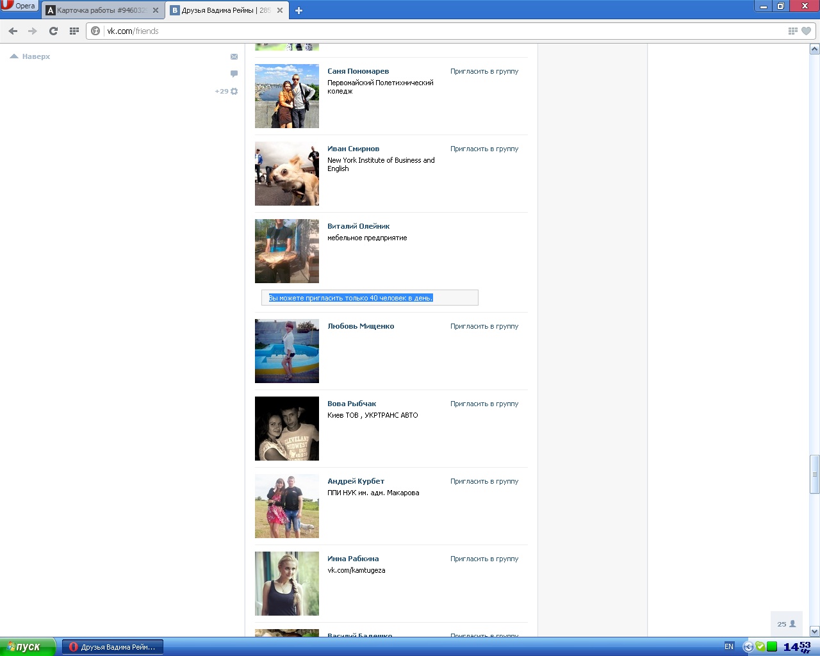Focus the vk.com/friends address field

[x=442, y=31]
